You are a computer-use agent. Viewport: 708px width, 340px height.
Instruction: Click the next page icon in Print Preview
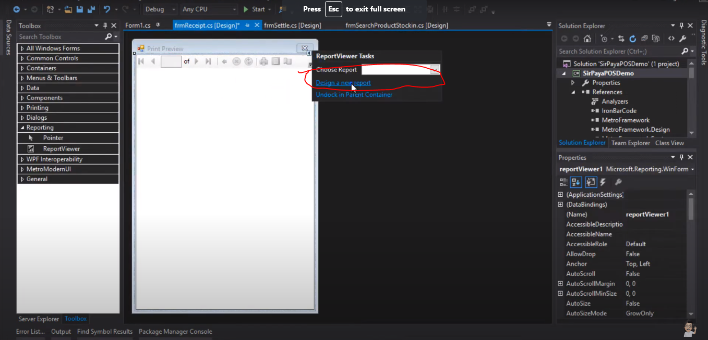[196, 61]
